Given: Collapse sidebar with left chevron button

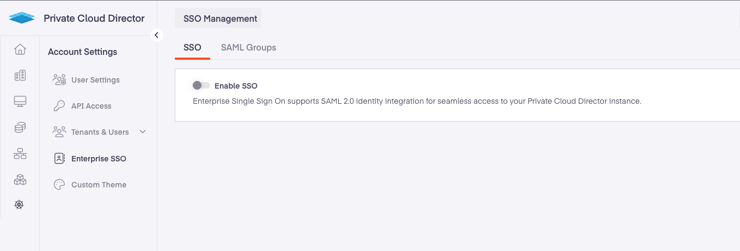Looking at the screenshot, I should tap(157, 35).
